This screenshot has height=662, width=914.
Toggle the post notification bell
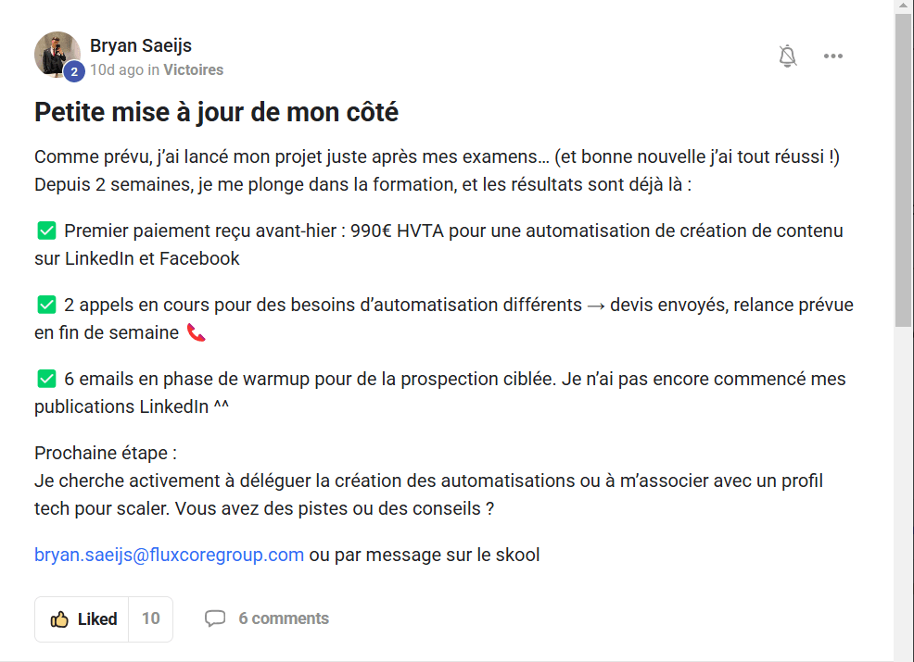click(x=788, y=56)
